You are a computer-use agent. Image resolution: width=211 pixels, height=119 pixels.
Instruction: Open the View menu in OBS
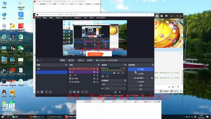(51, 18)
